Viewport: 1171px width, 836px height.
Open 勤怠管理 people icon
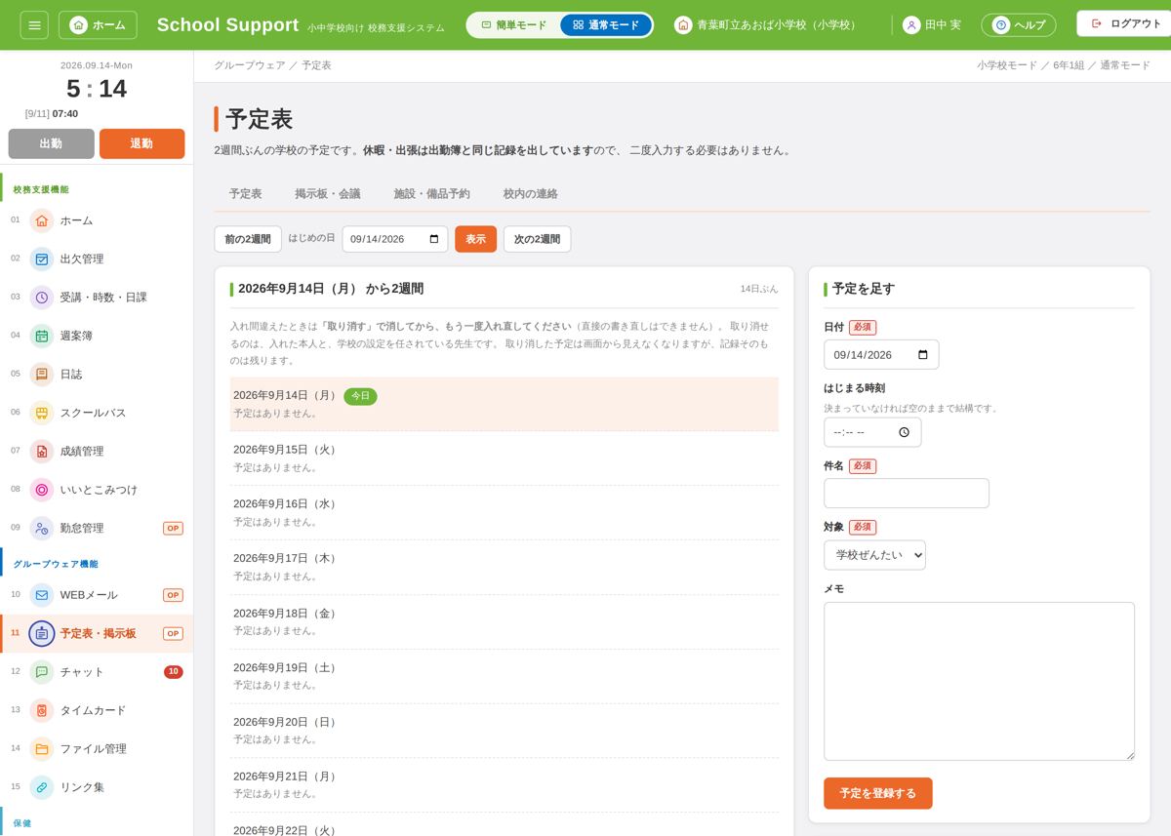(42, 528)
